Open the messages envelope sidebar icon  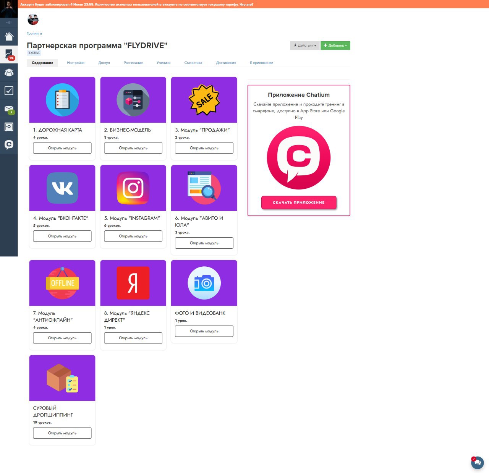(9, 109)
